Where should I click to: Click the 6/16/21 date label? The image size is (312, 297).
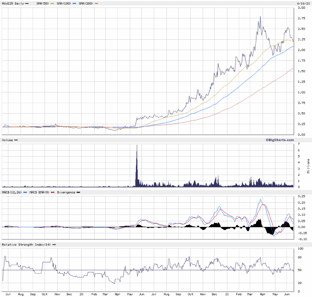click(302, 3)
